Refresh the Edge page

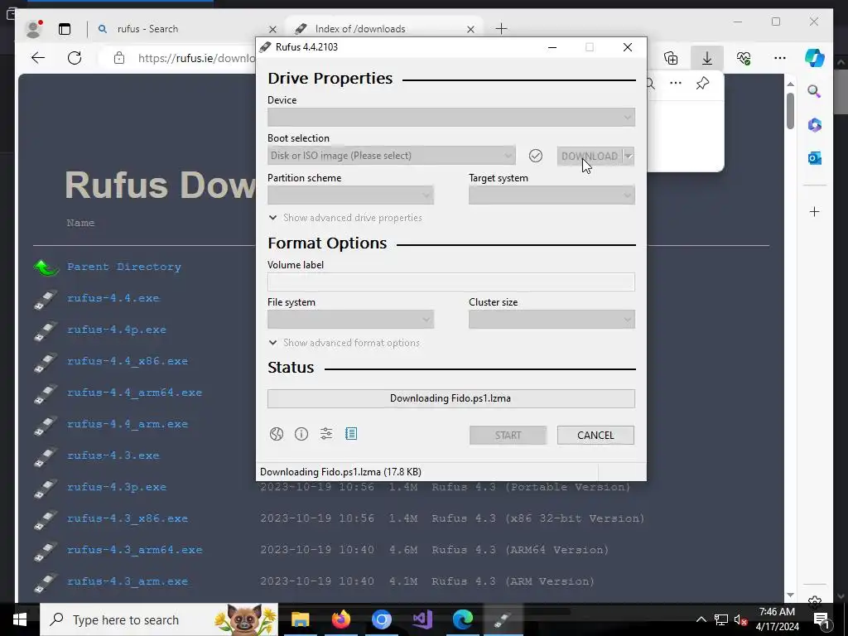[x=75, y=58]
